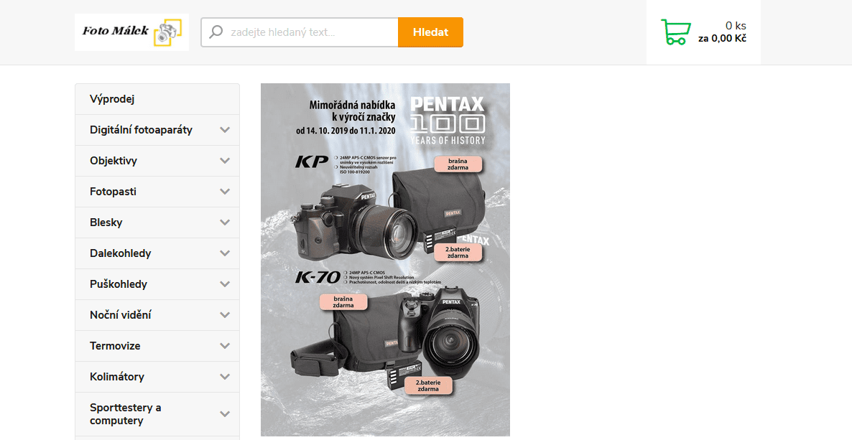This screenshot has height=440, width=852.
Task: Expand the Kolimátory chevron
Action: click(x=225, y=377)
